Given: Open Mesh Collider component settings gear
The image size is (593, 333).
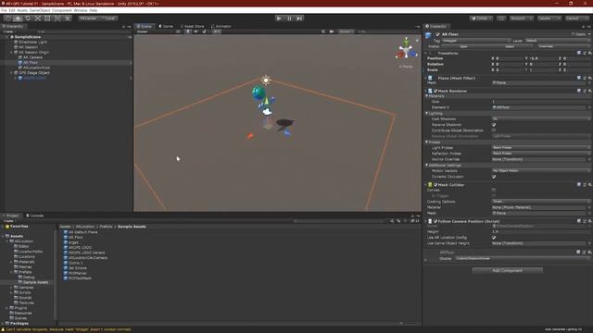Looking at the screenshot, I should tap(589, 185).
